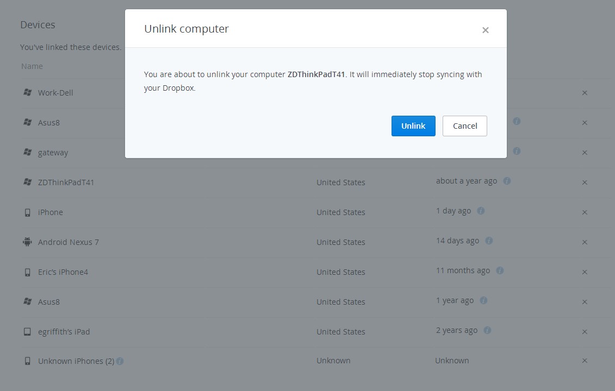615x391 pixels.
Task: Click the Name column header
Action: coord(32,66)
